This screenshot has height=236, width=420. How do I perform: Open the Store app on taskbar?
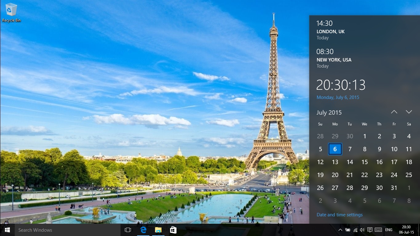(173, 230)
